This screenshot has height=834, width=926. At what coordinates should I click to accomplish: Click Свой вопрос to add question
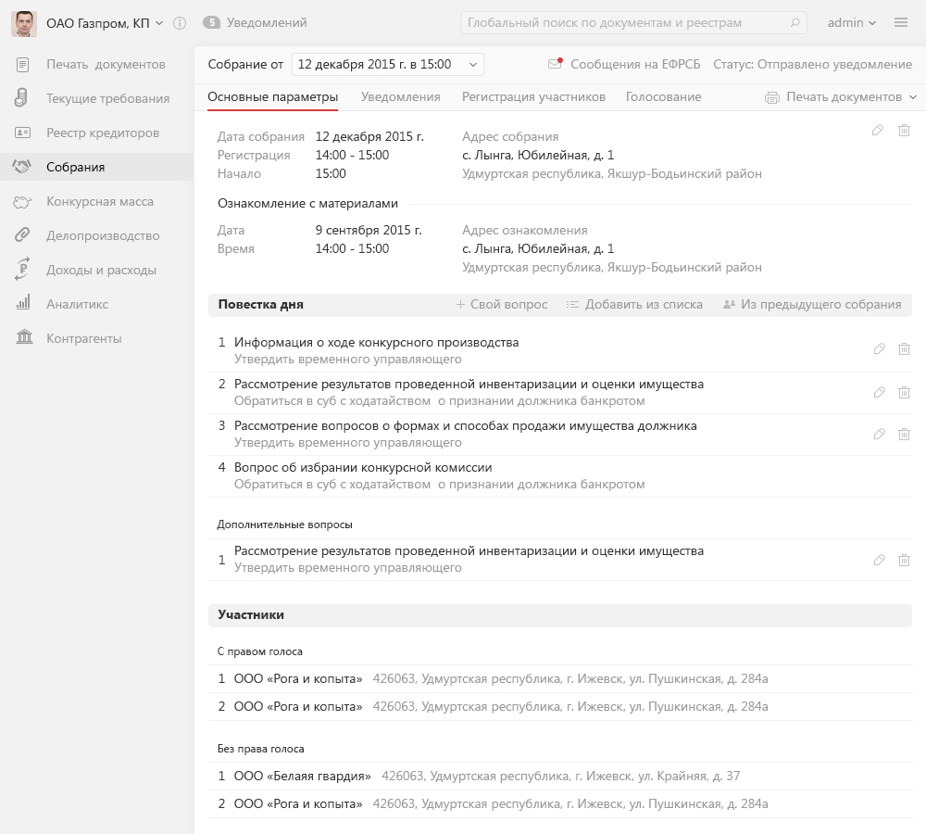coord(501,305)
